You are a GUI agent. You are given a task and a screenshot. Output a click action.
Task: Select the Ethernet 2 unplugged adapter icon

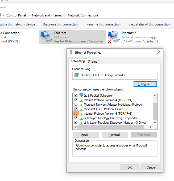click(113, 37)
